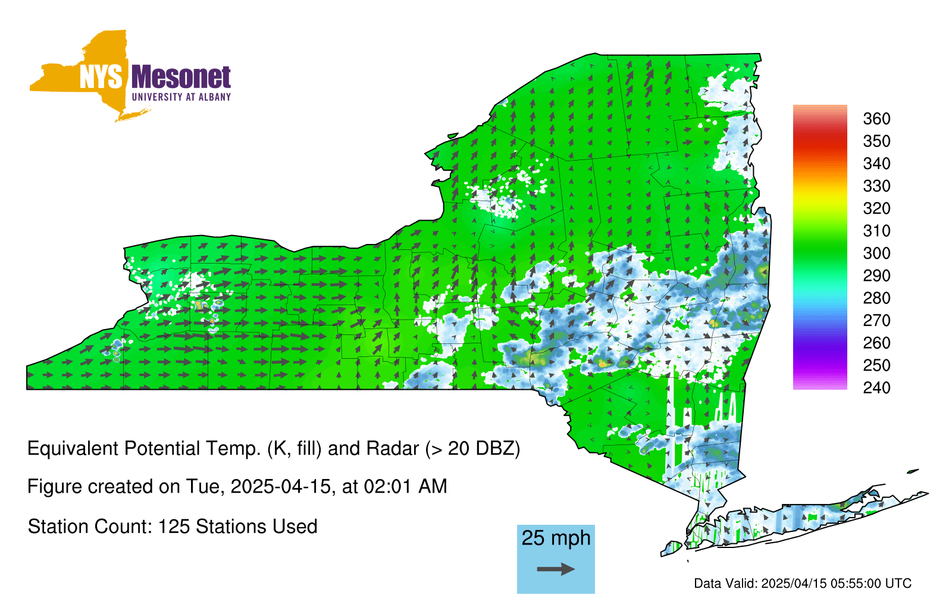Click the equivalent potential temperature color bar

click(x=820, y=248)
